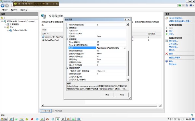Open the 文件(F) menu
Image resolution: width=195 pixels, height=121 pixels.
pyautogui.click(x=5, y=10)
